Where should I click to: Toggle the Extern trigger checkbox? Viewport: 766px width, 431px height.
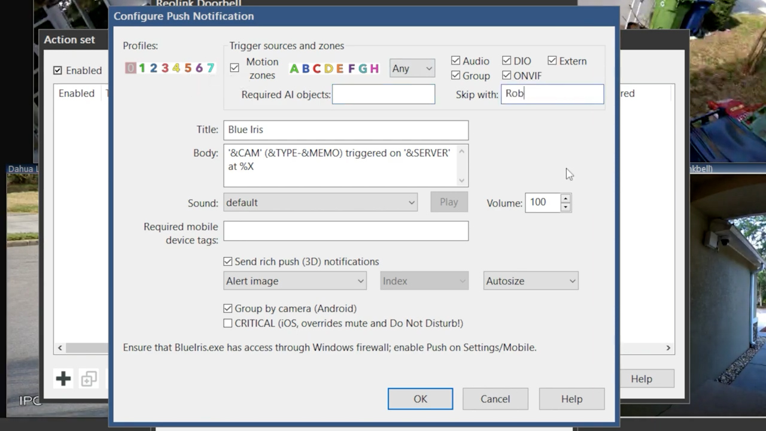552,60
